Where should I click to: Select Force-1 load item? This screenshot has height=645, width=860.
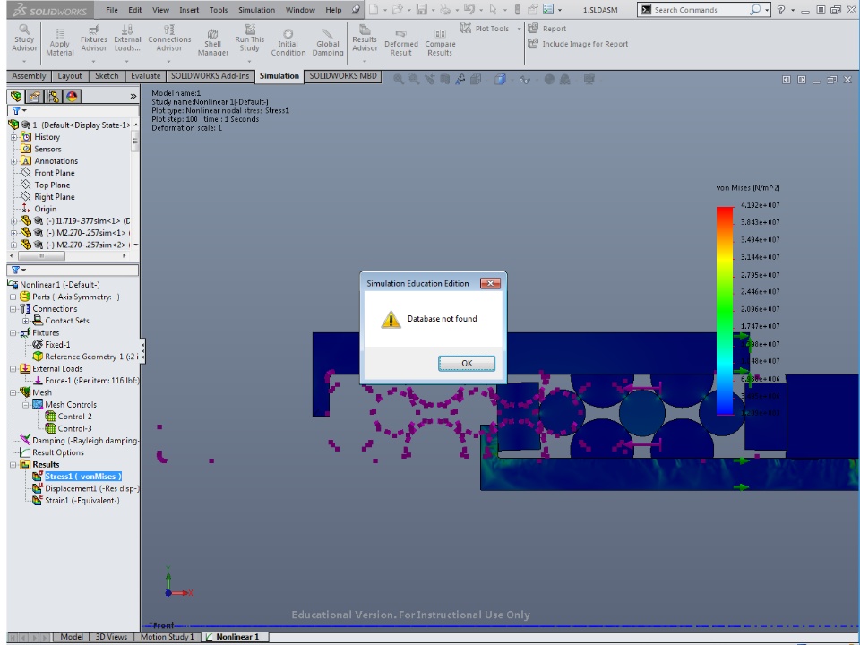click(x=86, y=381)
